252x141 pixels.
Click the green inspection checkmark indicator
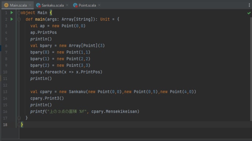click(x=249, y=13)
